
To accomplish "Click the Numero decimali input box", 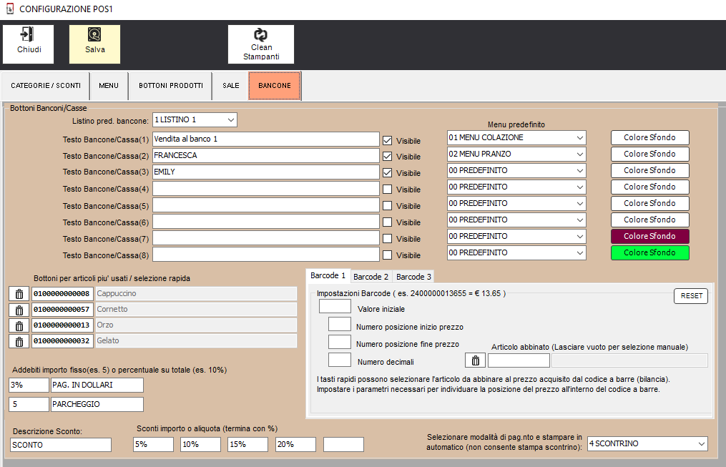I will (339, 360).
